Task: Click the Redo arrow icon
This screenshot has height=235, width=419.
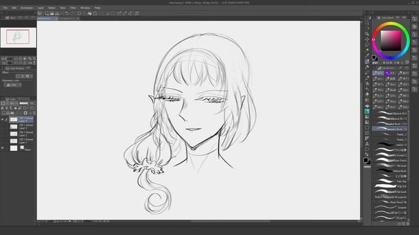Action: [73, 13]
